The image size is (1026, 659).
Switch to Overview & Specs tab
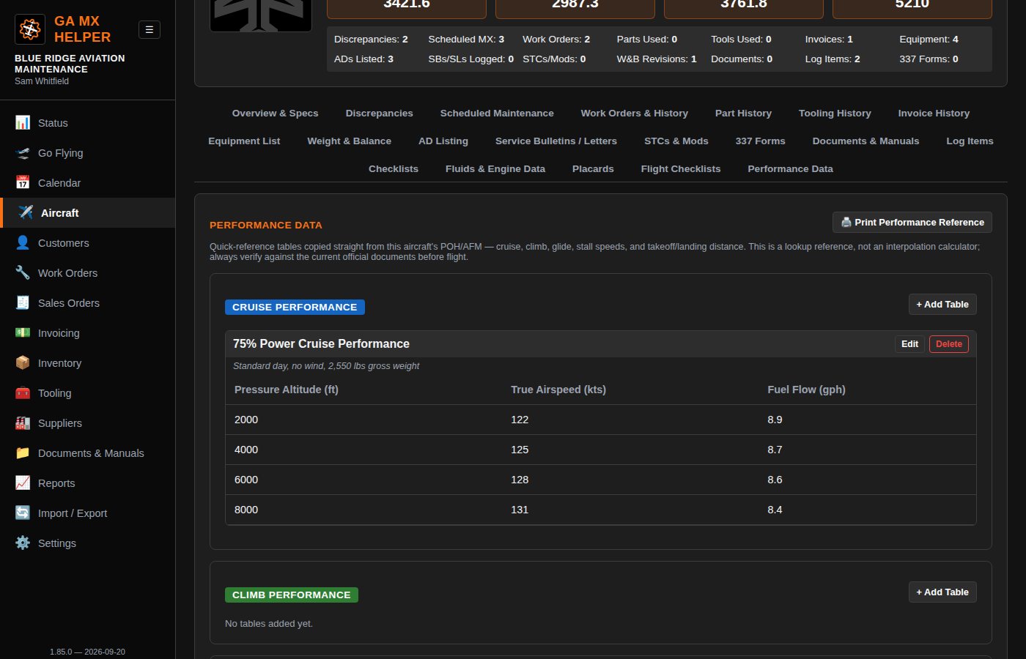click(x=275, y=113)
